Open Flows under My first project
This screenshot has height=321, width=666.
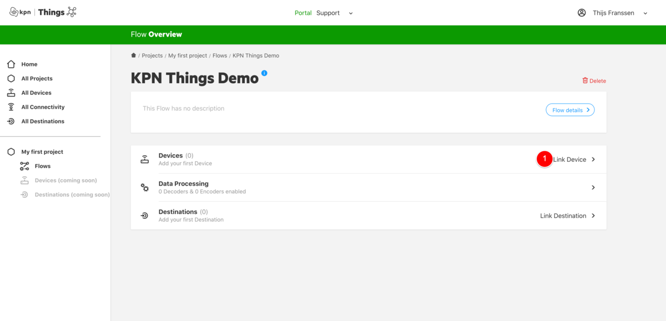click(43, 166)
